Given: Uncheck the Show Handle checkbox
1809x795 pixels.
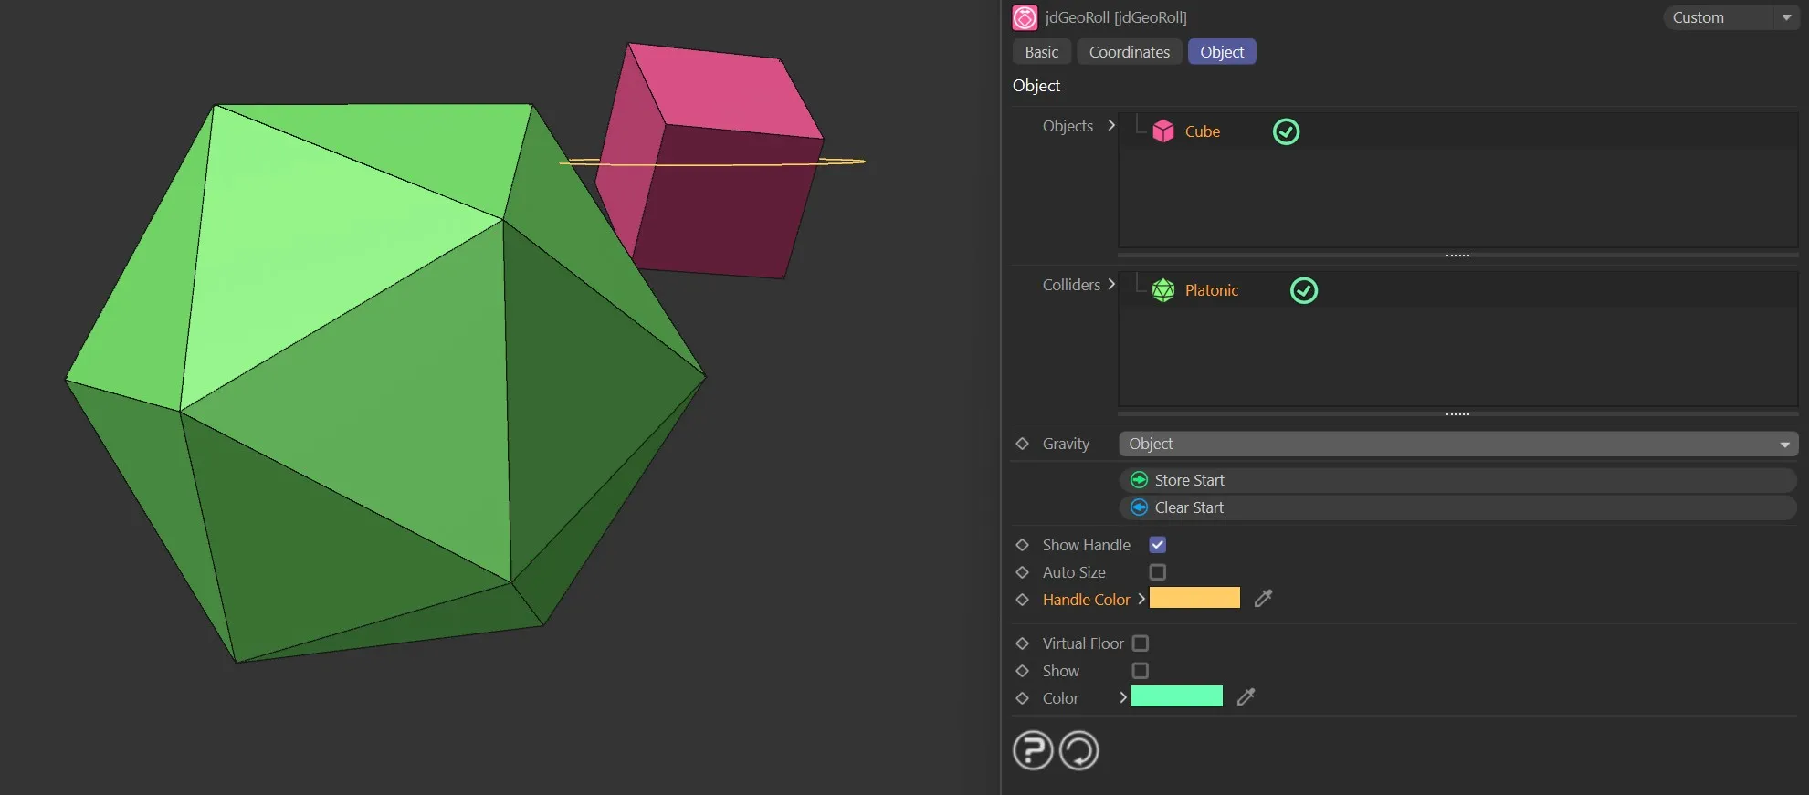Looking at the screenshot, I should (x=1157, y=545).
